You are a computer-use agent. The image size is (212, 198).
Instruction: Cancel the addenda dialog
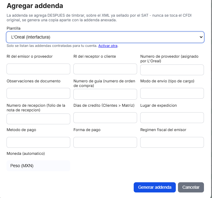(191, 187)
